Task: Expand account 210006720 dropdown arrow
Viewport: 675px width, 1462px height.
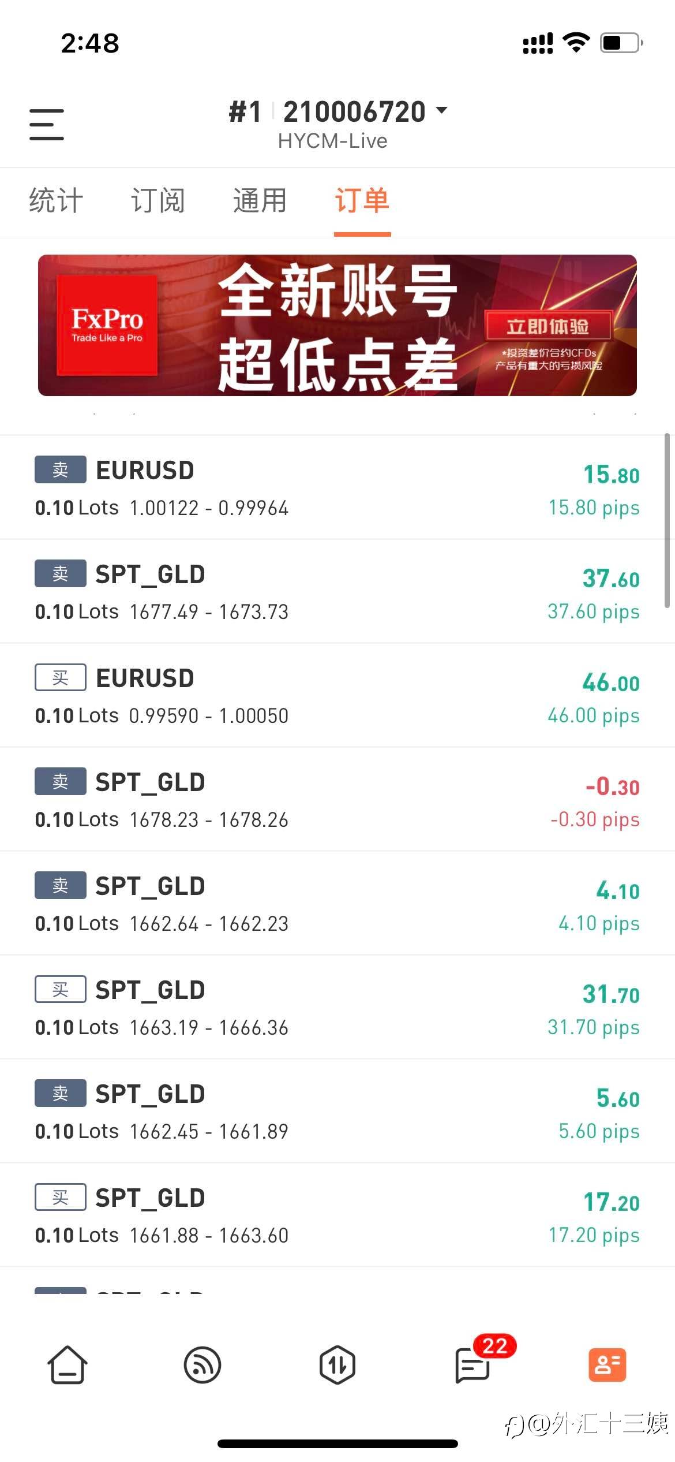Action: (442, 110)
